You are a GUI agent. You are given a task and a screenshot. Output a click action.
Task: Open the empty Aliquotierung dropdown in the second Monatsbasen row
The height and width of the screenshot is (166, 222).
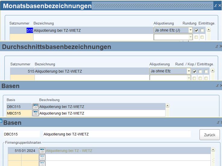tap(190, 37)
